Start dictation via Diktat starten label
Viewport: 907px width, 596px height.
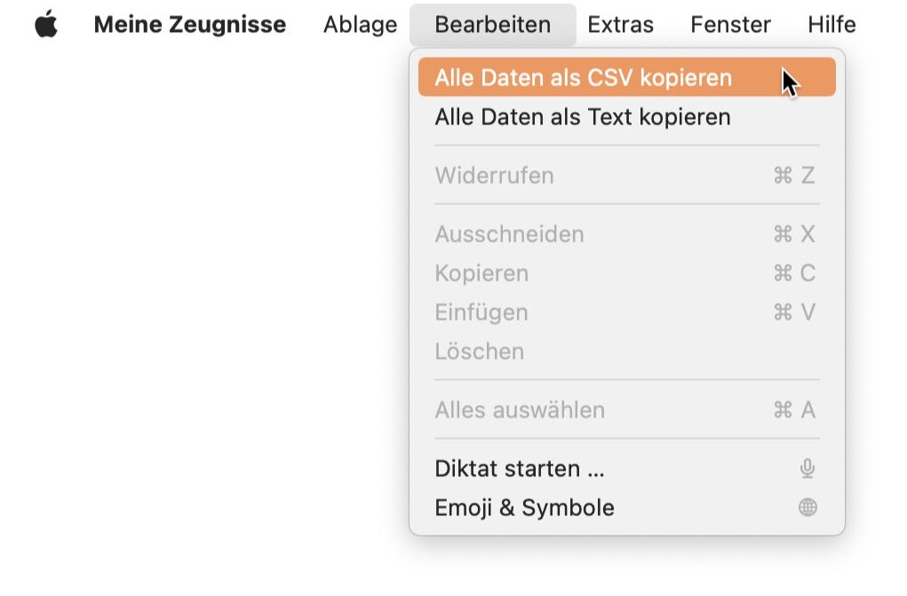[x=520, y=469]
